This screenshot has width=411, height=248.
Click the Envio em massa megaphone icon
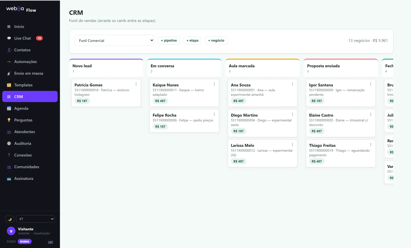(9, 73)
